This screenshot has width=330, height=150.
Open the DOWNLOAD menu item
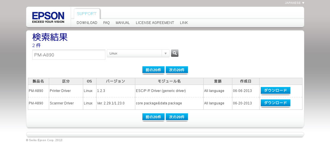pos(87,23)
